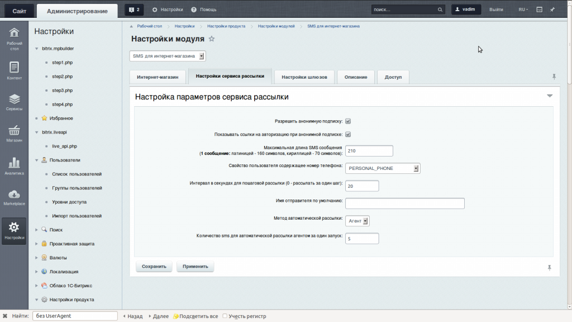The image size is (572, 322).
Task: Expand the Валюты tree node
Action: (x=36, y=258)
